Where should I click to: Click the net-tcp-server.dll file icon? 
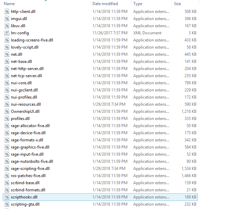[7, 76]
